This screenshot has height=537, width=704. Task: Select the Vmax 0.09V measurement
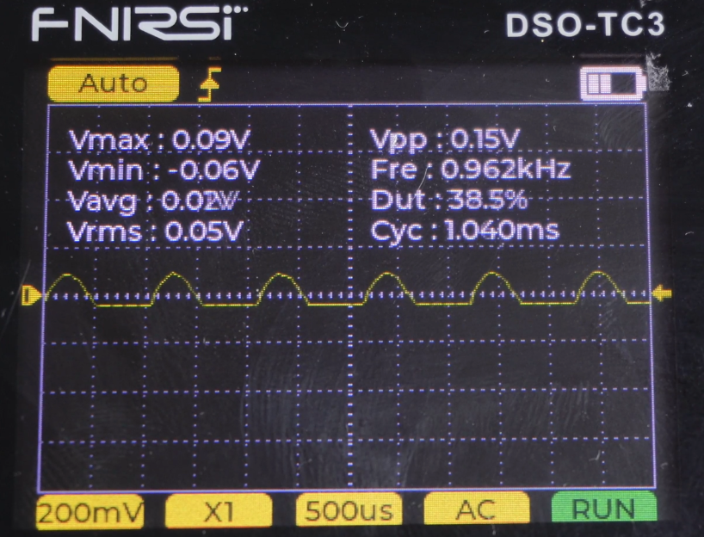(159, 140)
